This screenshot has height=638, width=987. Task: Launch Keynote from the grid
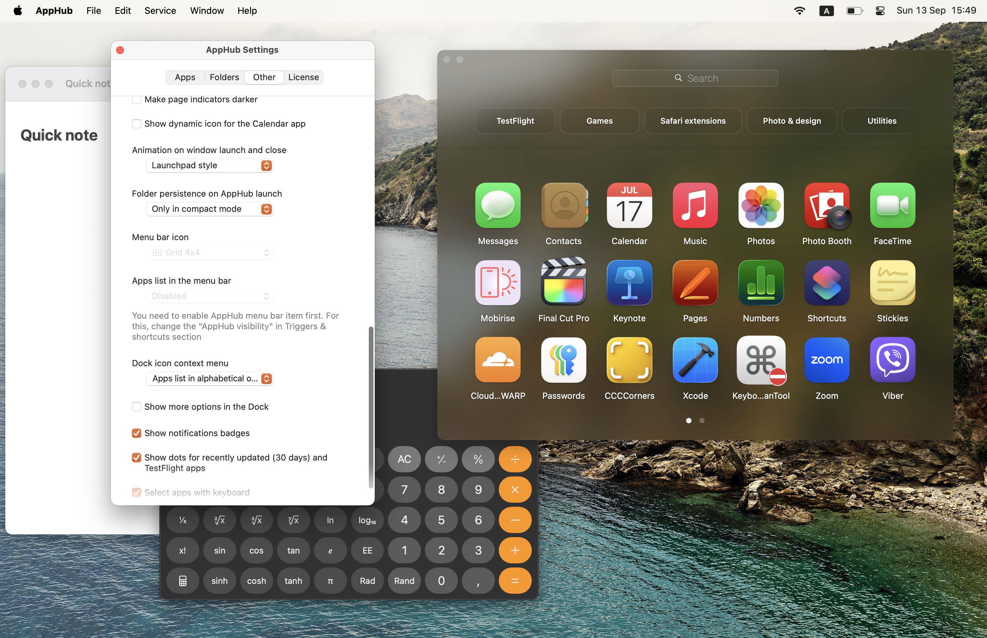pos(629,283)
